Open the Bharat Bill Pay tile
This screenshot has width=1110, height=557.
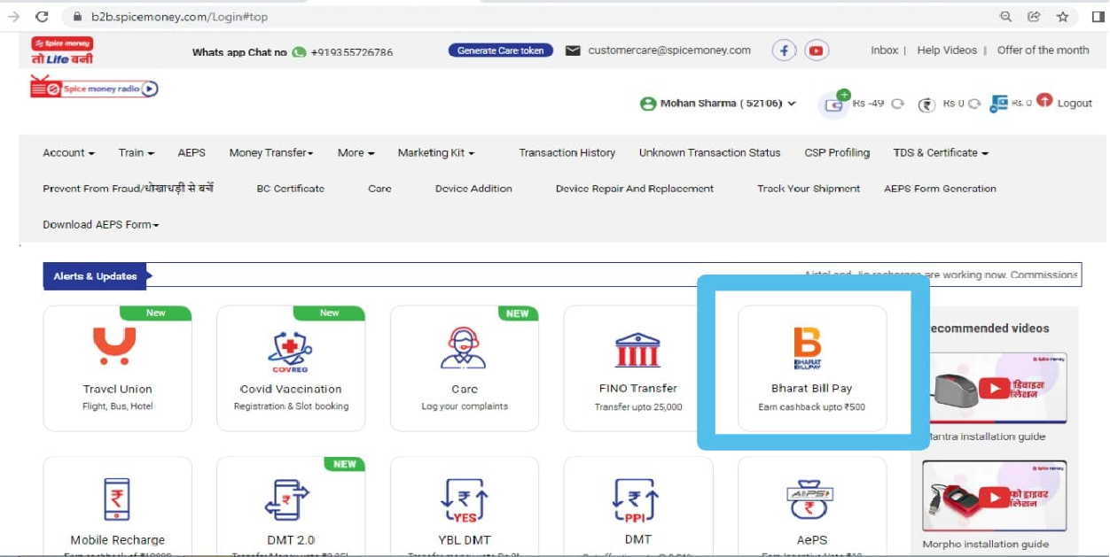tap(812, 368)
